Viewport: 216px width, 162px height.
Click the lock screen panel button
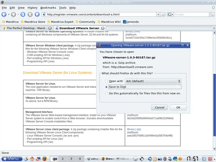click(x=204, y=159)
